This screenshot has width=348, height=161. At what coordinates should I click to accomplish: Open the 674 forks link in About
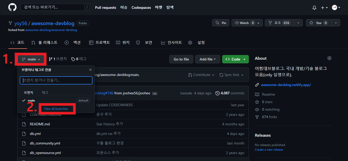(x=266, y=117)
